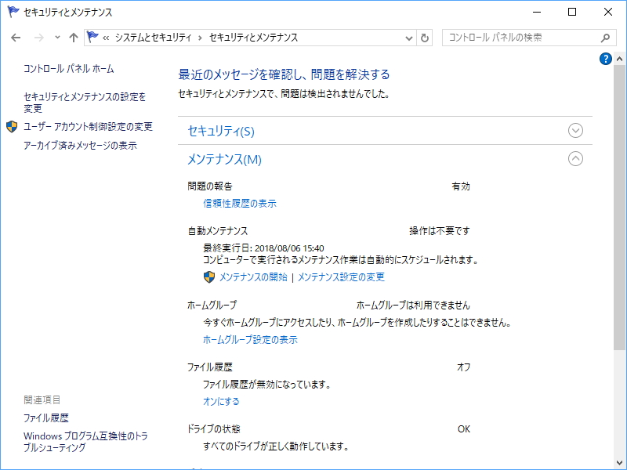
Task: Open the address bar history dropdown
Action: (x=408, y=36)
